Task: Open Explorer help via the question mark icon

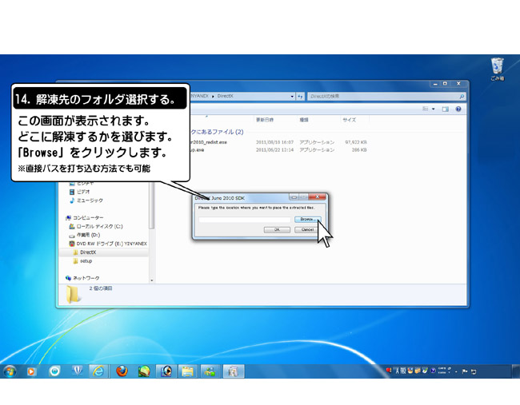Action: click(458, 109)
